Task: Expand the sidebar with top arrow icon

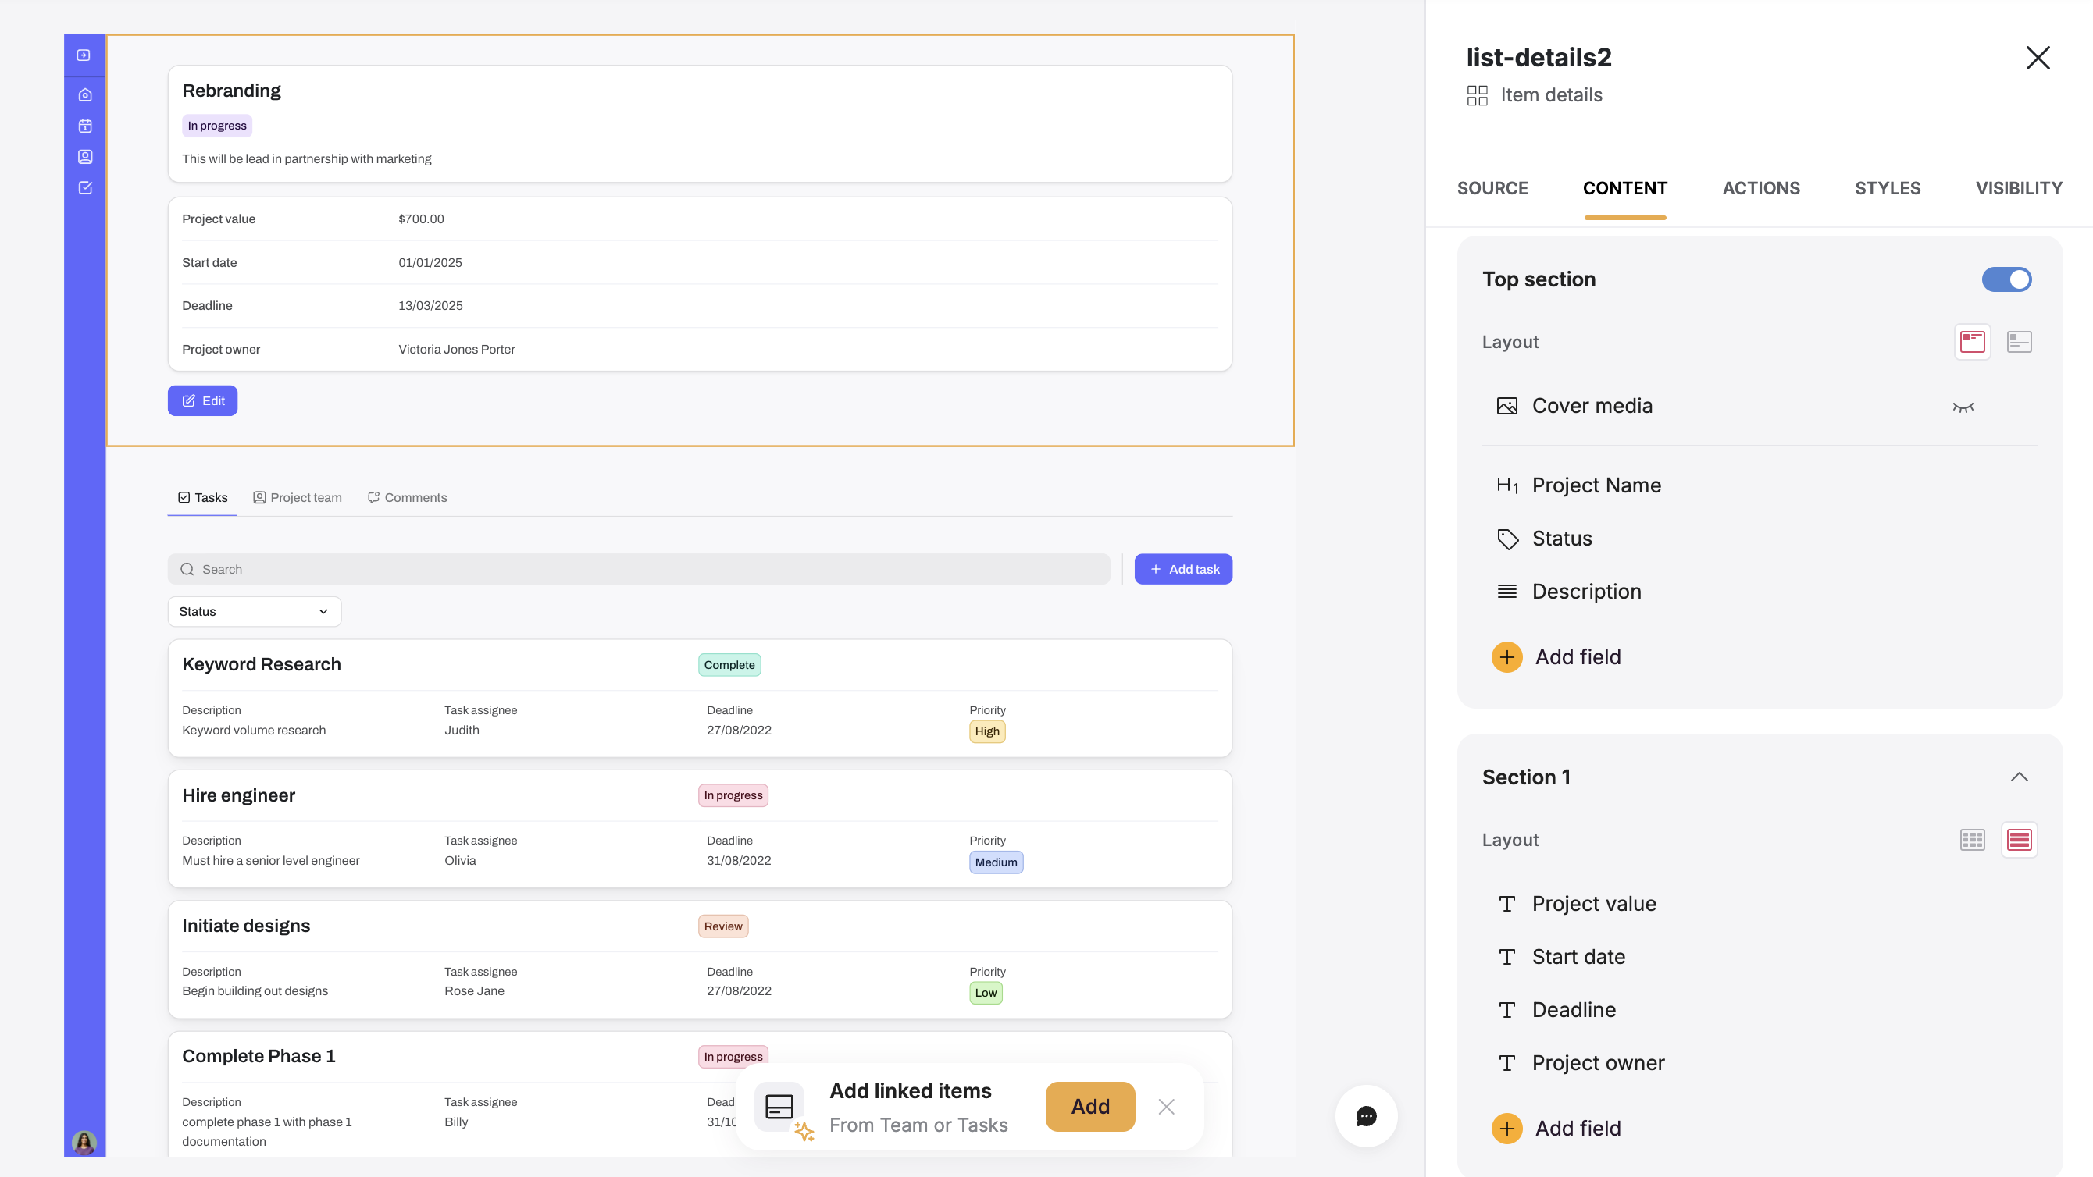Action: tap(84, 55)
